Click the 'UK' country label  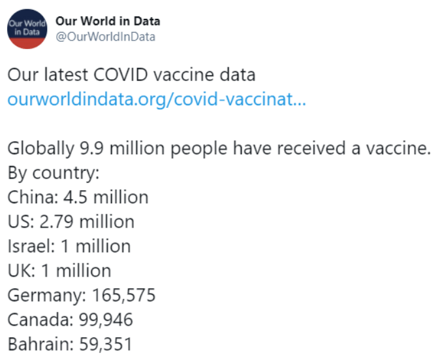19,271
